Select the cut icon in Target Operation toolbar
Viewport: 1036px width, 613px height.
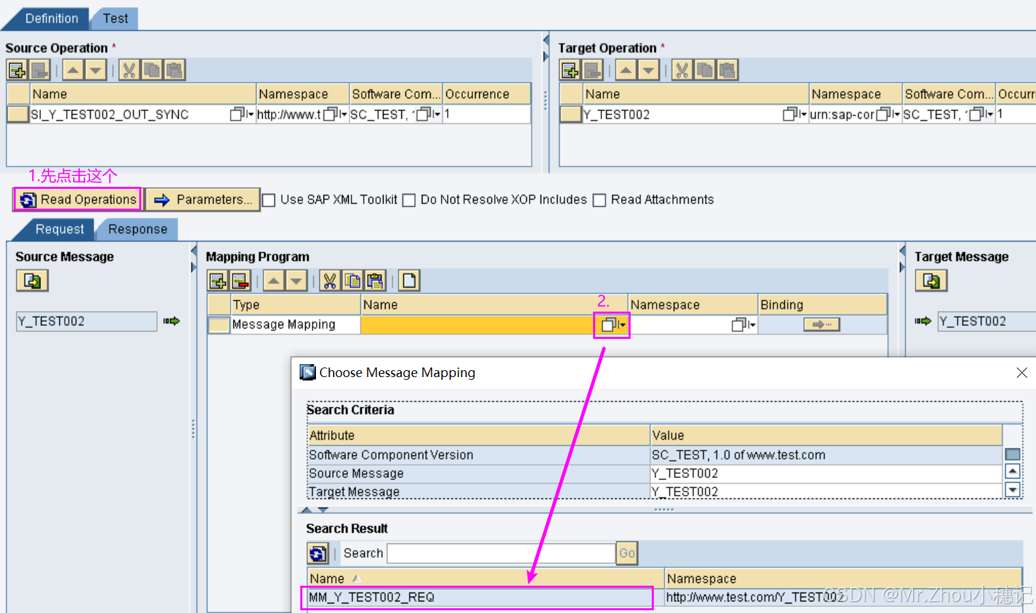[x=682, y=69]
